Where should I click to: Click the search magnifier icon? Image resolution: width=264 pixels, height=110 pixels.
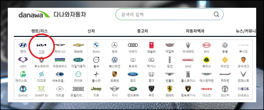point(216,14)
